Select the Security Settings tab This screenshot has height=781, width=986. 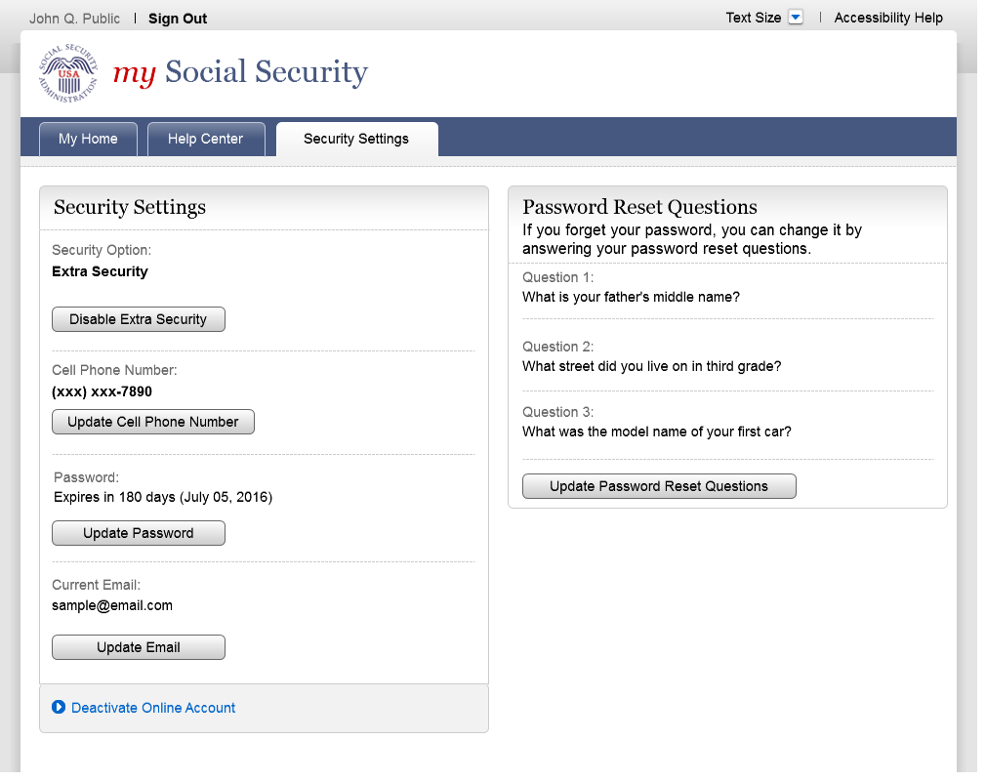(x=356, y=139)
